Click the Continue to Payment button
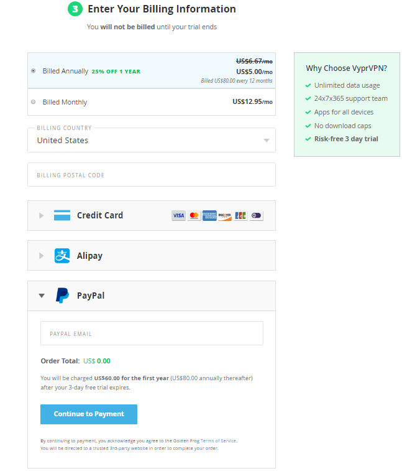The width and height of the screenshot is (402, 471). click(x=89, y=414)
